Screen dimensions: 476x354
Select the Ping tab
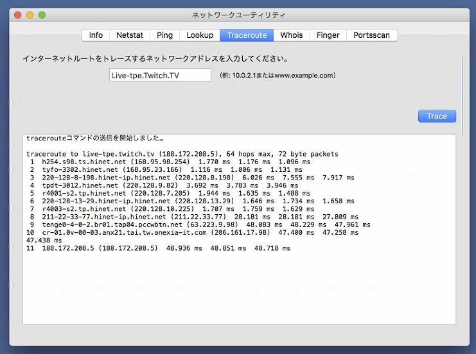(165, 35)
